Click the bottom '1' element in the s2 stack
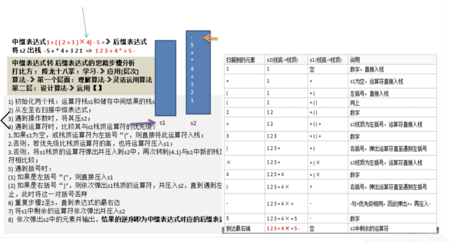Viewport: 452px width, 246px height. coord(192,100)
